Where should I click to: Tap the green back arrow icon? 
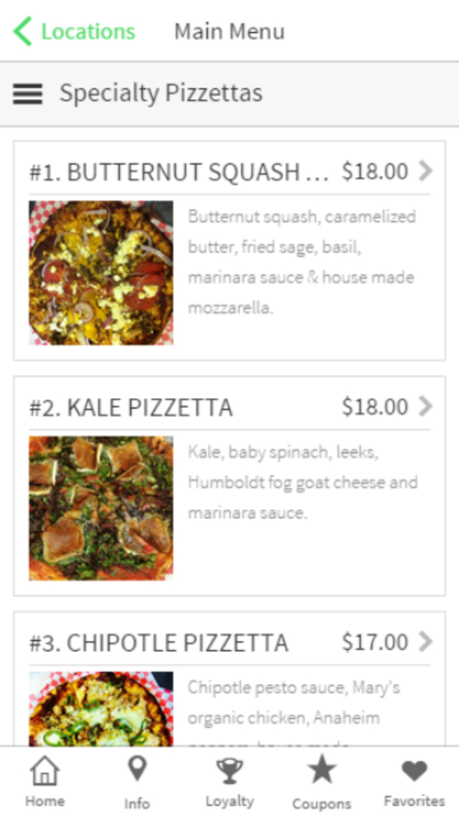[x=22, y=32]
